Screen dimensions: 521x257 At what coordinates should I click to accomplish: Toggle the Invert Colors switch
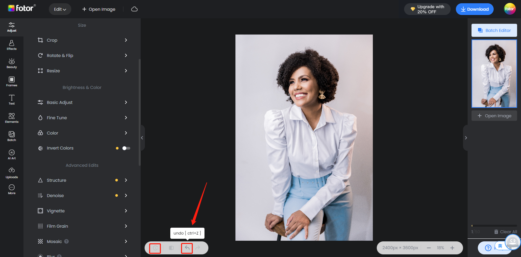(x=126, y=148)
